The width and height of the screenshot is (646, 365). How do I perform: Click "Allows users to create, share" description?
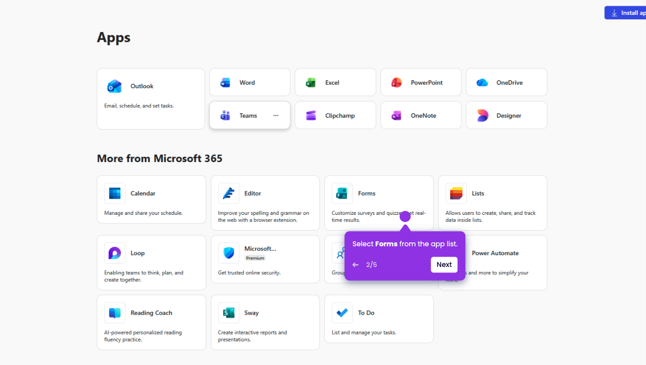pyautogui.click(x=491, y=217)
